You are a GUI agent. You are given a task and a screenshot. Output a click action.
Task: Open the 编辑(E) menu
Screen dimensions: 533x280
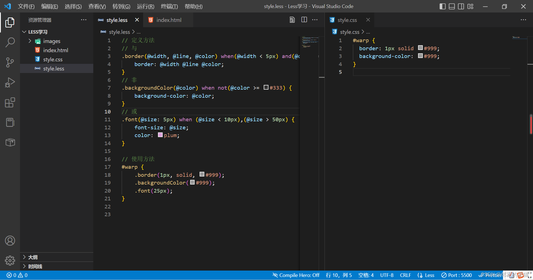[49, 6]
